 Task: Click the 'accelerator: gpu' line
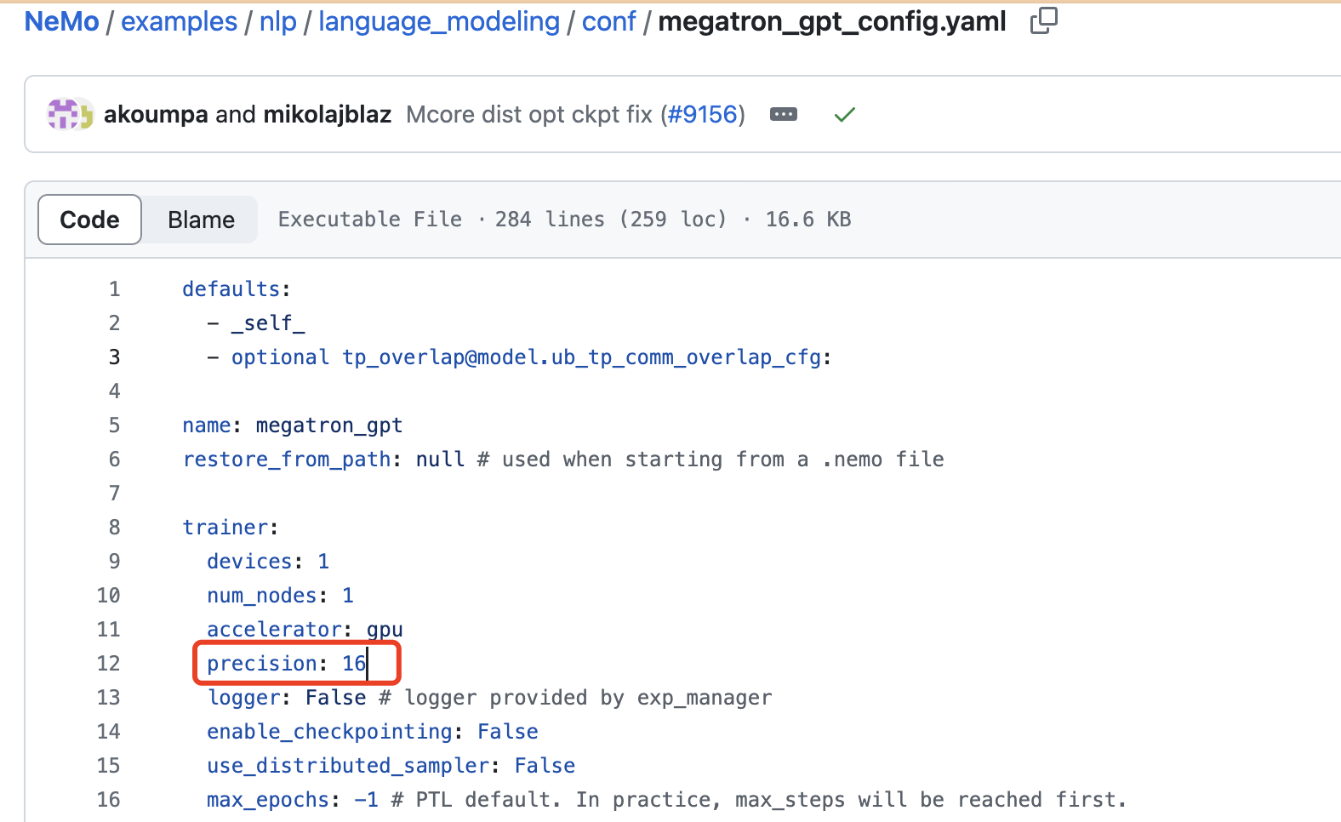pos(305,630)
